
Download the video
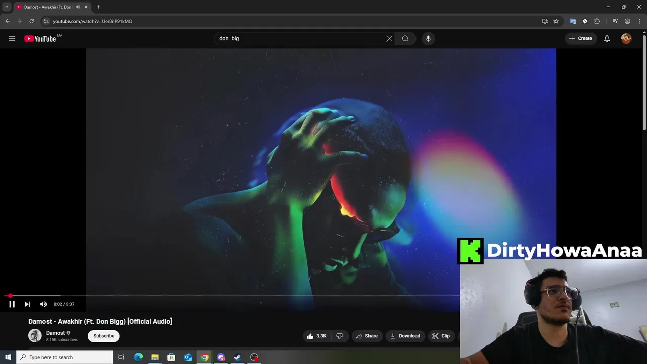405,336
